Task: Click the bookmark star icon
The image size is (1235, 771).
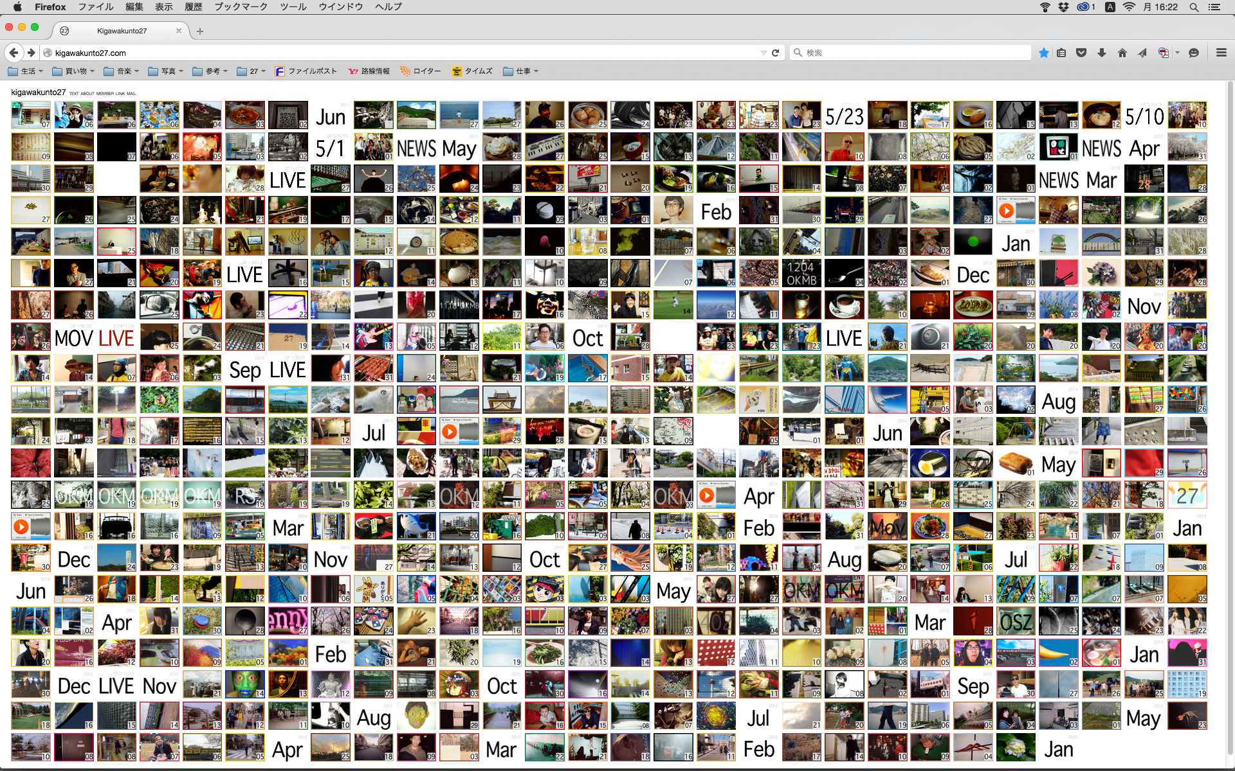Action: (1043, 53)
